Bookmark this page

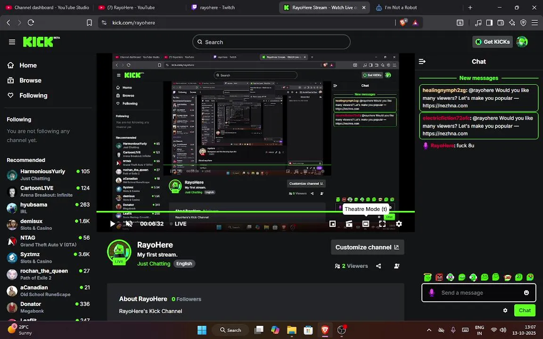click(90, 23)
